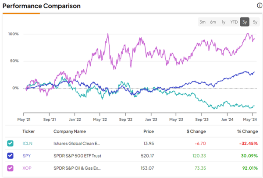Click the Company Name column header
The image size is (263, 178).
(x=71, y=131)
